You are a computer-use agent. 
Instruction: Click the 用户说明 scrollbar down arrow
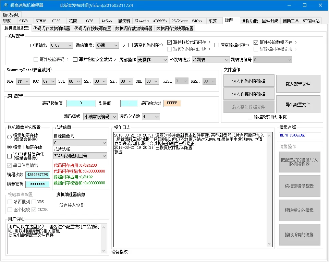coord(103,251)
